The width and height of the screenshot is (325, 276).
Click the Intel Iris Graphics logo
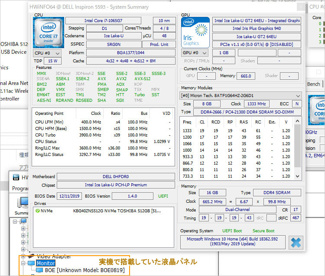[195, 32]
